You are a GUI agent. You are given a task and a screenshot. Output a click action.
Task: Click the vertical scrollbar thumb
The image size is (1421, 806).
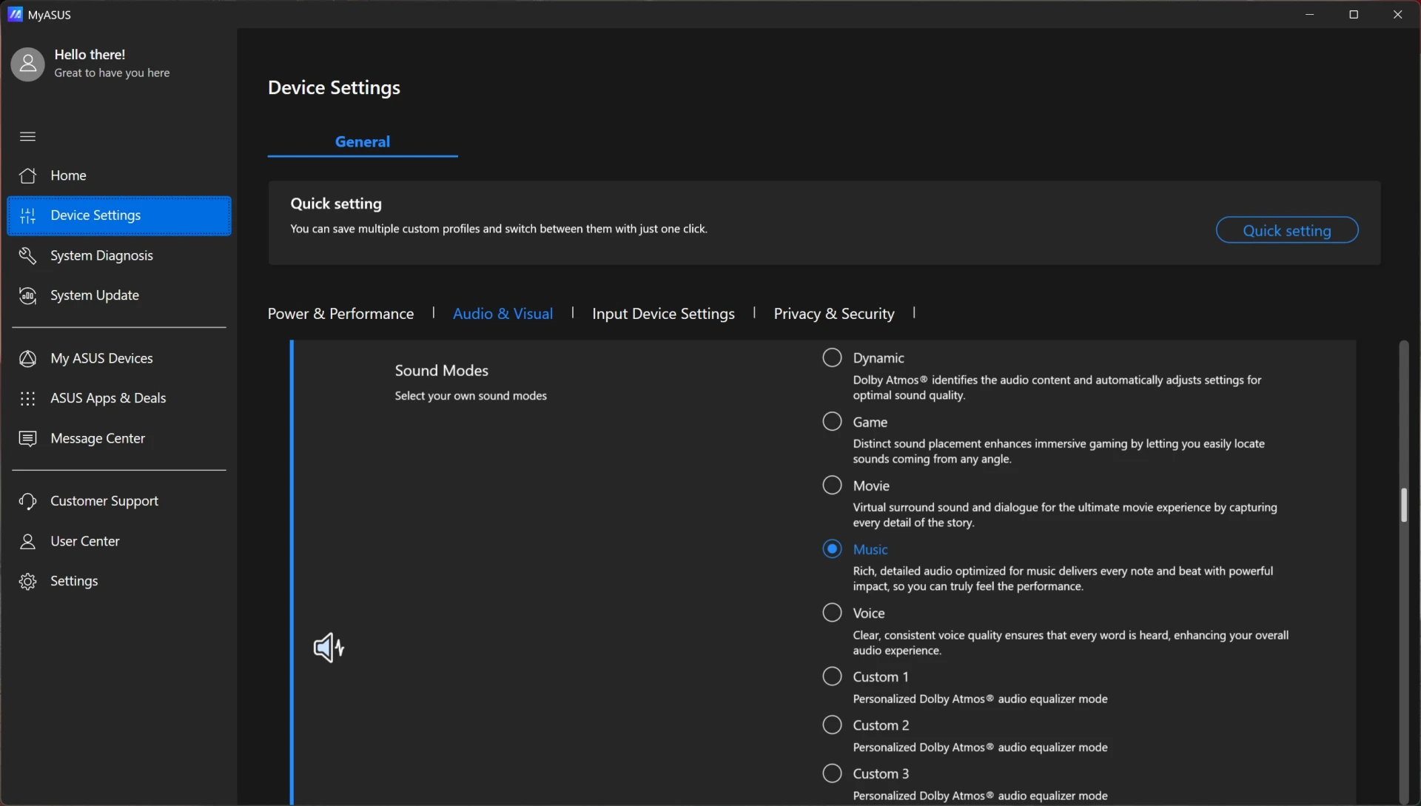tap(1403, 506)
